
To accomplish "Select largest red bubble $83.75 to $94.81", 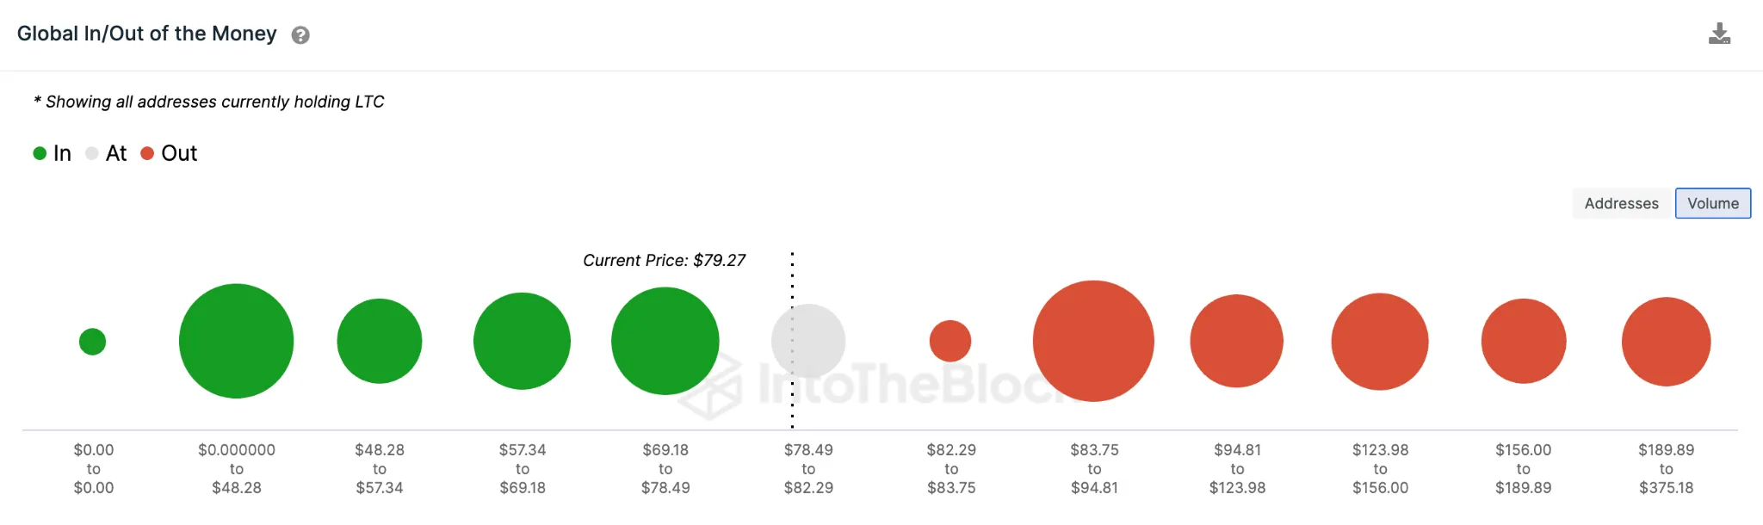I will tap(1093, 341).
